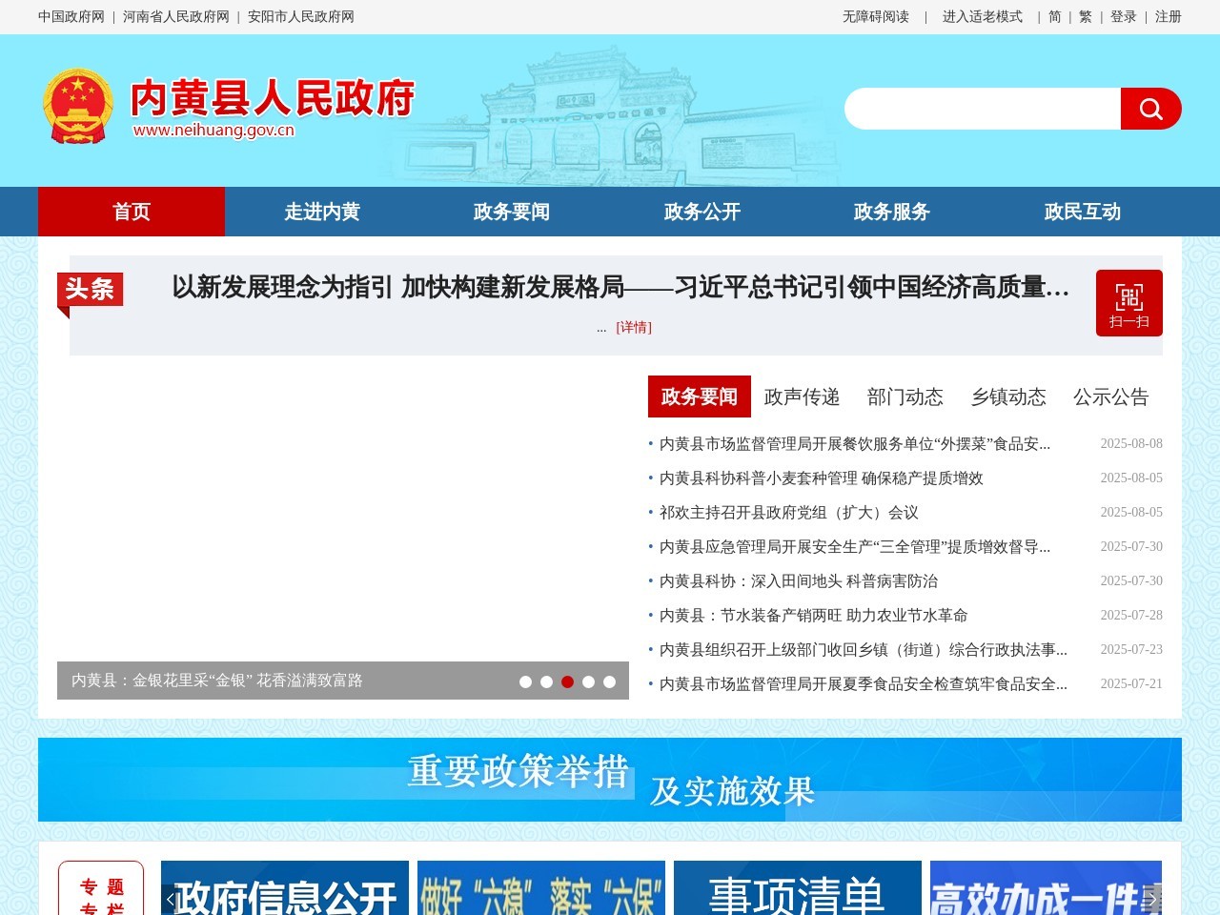Select the fourth carousel indicator dot

(588, 682)
